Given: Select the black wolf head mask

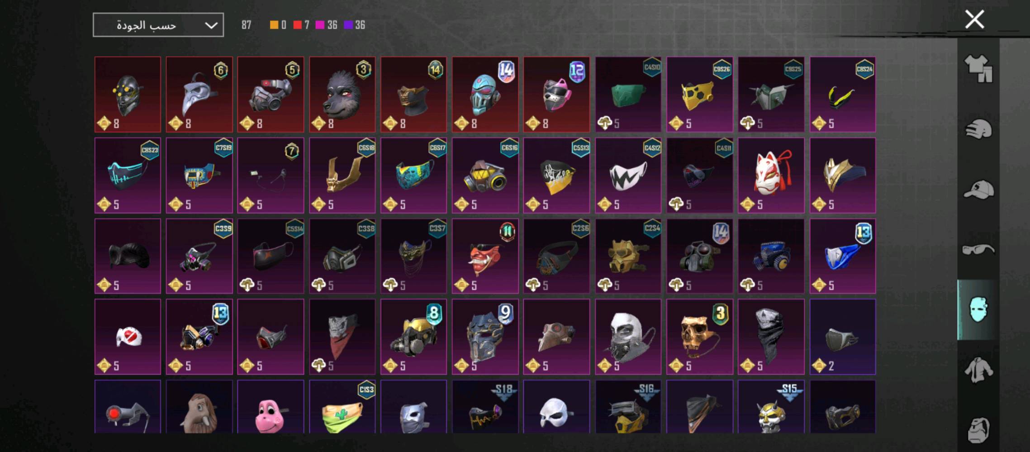Looking at the screenshot, I should (342, 95).
